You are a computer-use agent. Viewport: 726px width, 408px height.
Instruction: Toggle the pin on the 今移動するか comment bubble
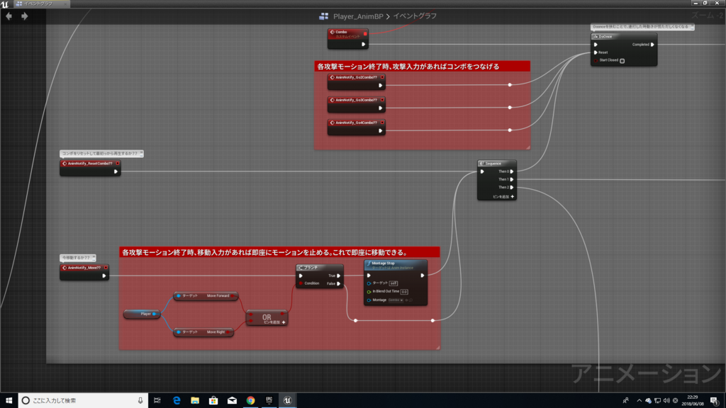click(x=94, y=258)
